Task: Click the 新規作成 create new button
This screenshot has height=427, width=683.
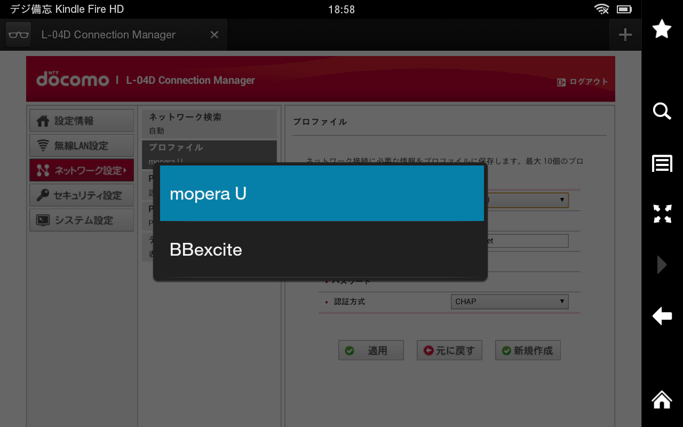Action: (528, 351)
